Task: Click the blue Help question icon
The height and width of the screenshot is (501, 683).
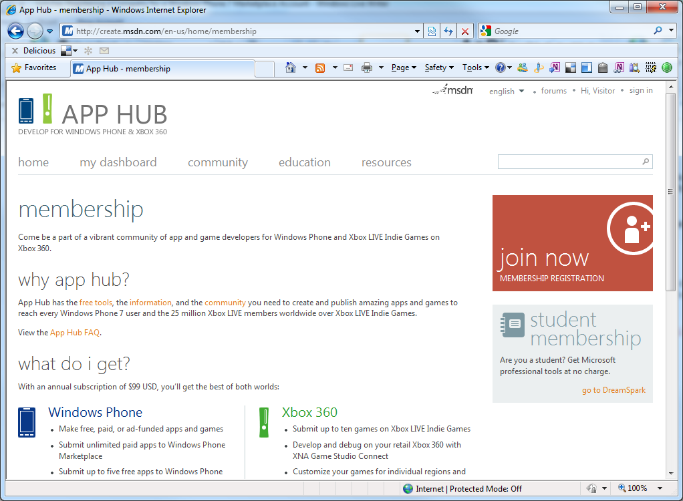Action: point(501,67)
